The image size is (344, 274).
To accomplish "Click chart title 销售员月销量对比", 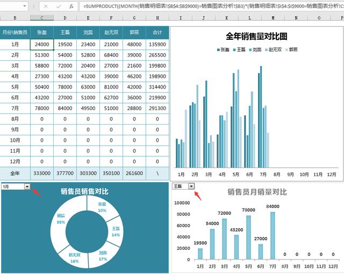I will click(x=257, y=192).
